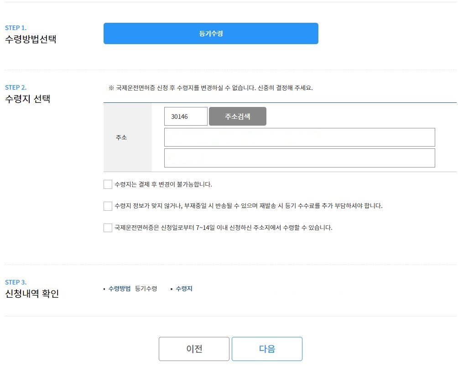This screenshot has height=366, width=458.
Task: Open the 주소검색 address search popup
Action: coord(237,116)
